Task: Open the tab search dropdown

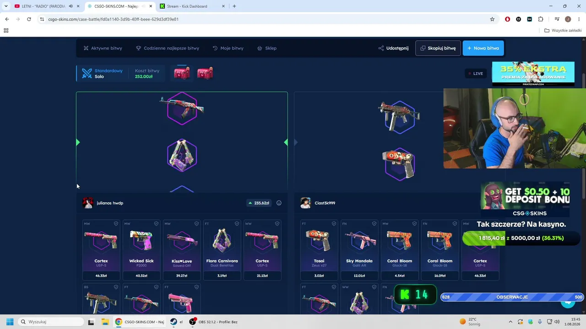Action: tap(6, 6)
